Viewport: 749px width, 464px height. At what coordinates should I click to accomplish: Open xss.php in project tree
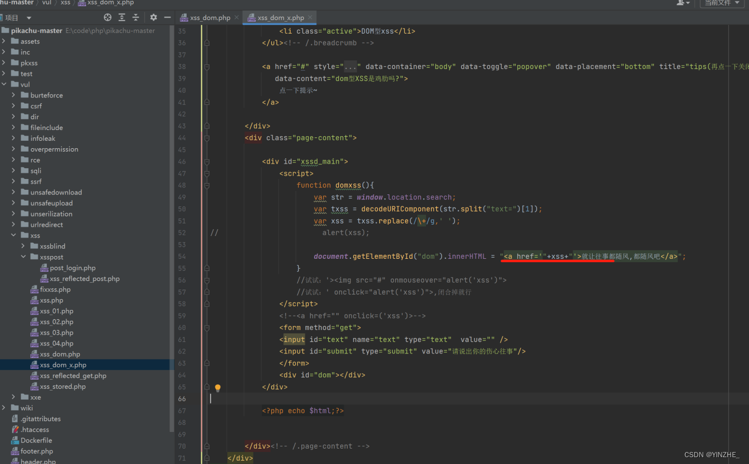point(51,300)
